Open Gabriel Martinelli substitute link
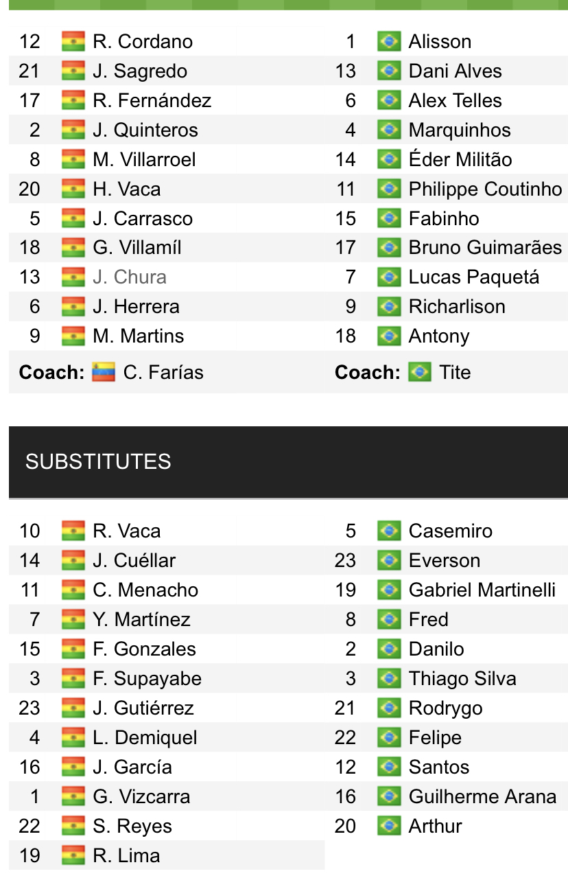The height and width of the screenshot is (878, 568). (x=482, y=590)
